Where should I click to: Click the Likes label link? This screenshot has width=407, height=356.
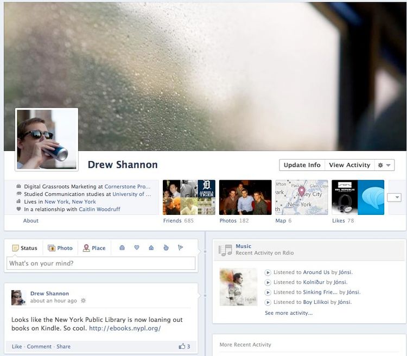point(339,220)
